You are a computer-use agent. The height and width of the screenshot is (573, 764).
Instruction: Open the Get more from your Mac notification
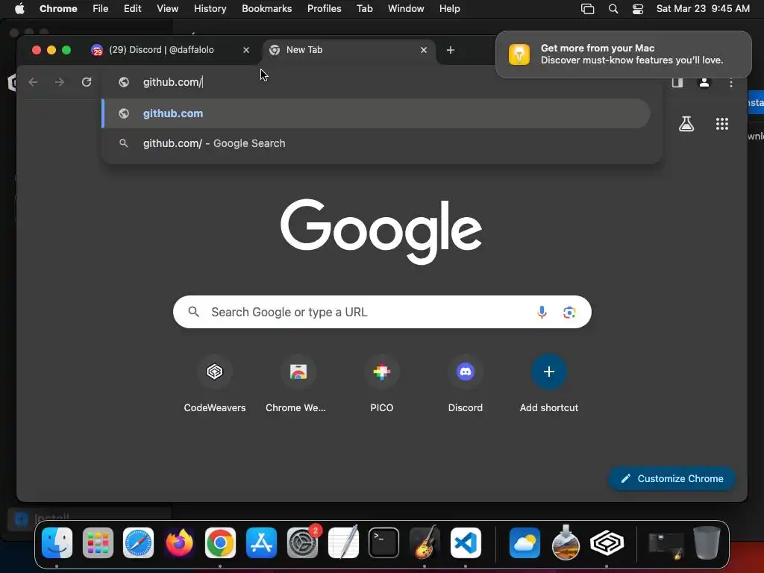(624, 54)
